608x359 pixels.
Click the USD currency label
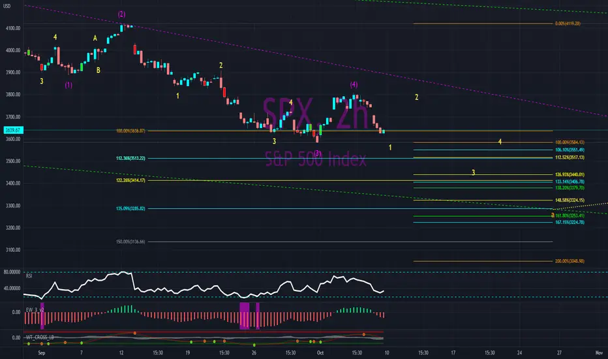[x=7, y=6]
